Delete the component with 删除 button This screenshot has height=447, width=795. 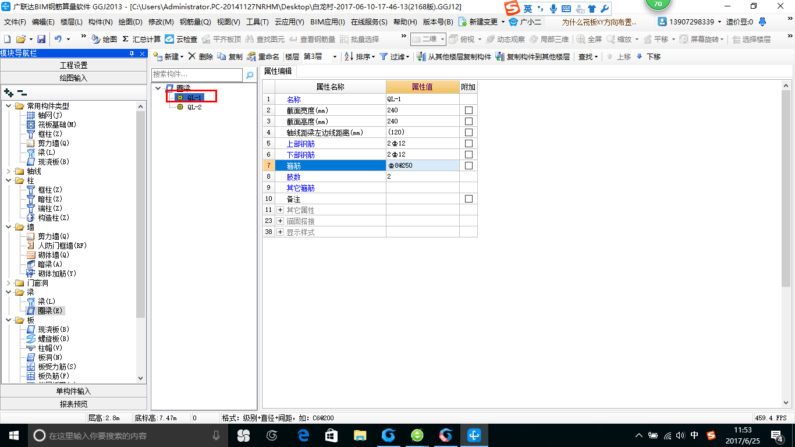[201, 56]
